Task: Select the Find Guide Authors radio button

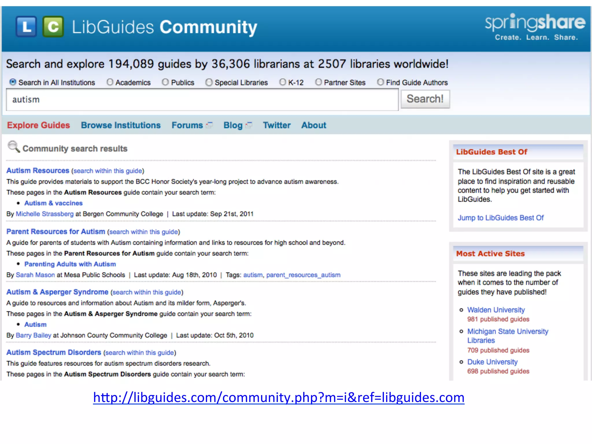Action: click(x=380, y=82)
